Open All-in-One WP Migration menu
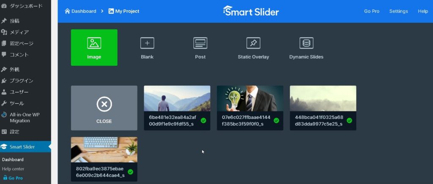Viewport: 433px width, 184px height. (x=25, y=117)
